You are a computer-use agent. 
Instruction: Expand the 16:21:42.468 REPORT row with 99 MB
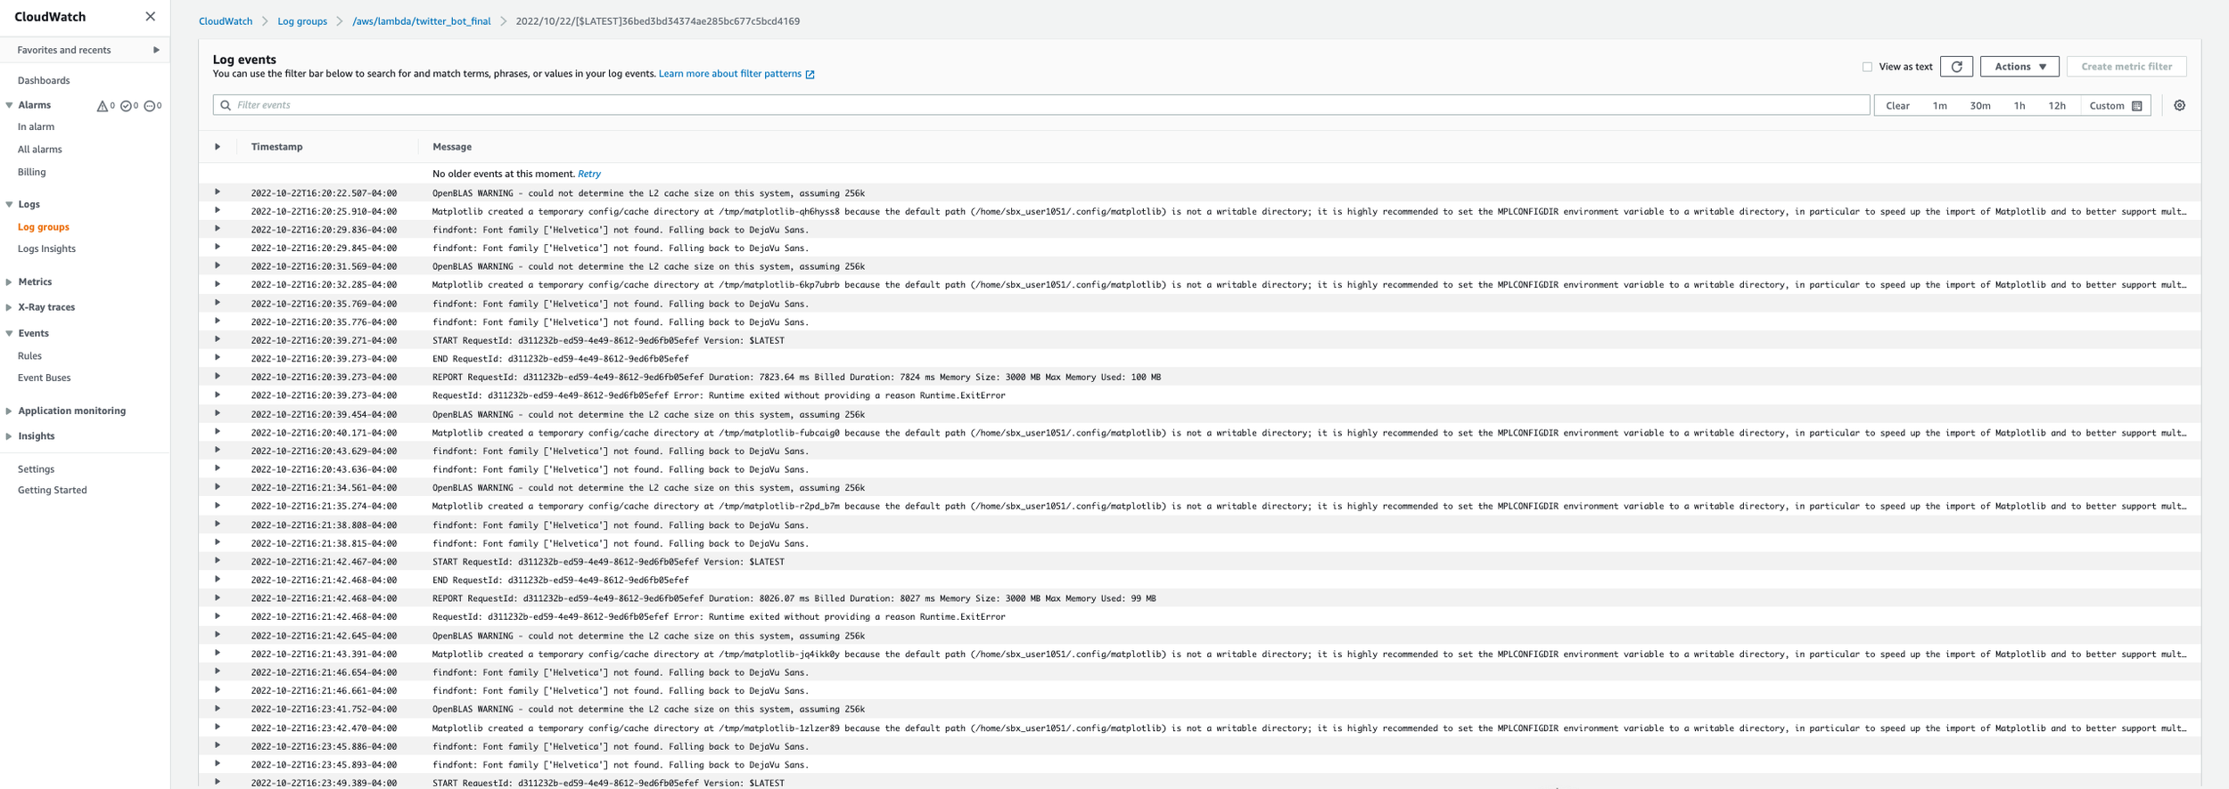point(218,598)
